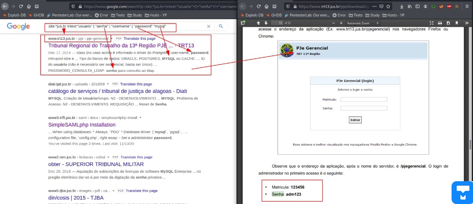Open the Adblock Plus extension
The width and height of the screenshot is (473, 204).
click(x=449, y=6)
